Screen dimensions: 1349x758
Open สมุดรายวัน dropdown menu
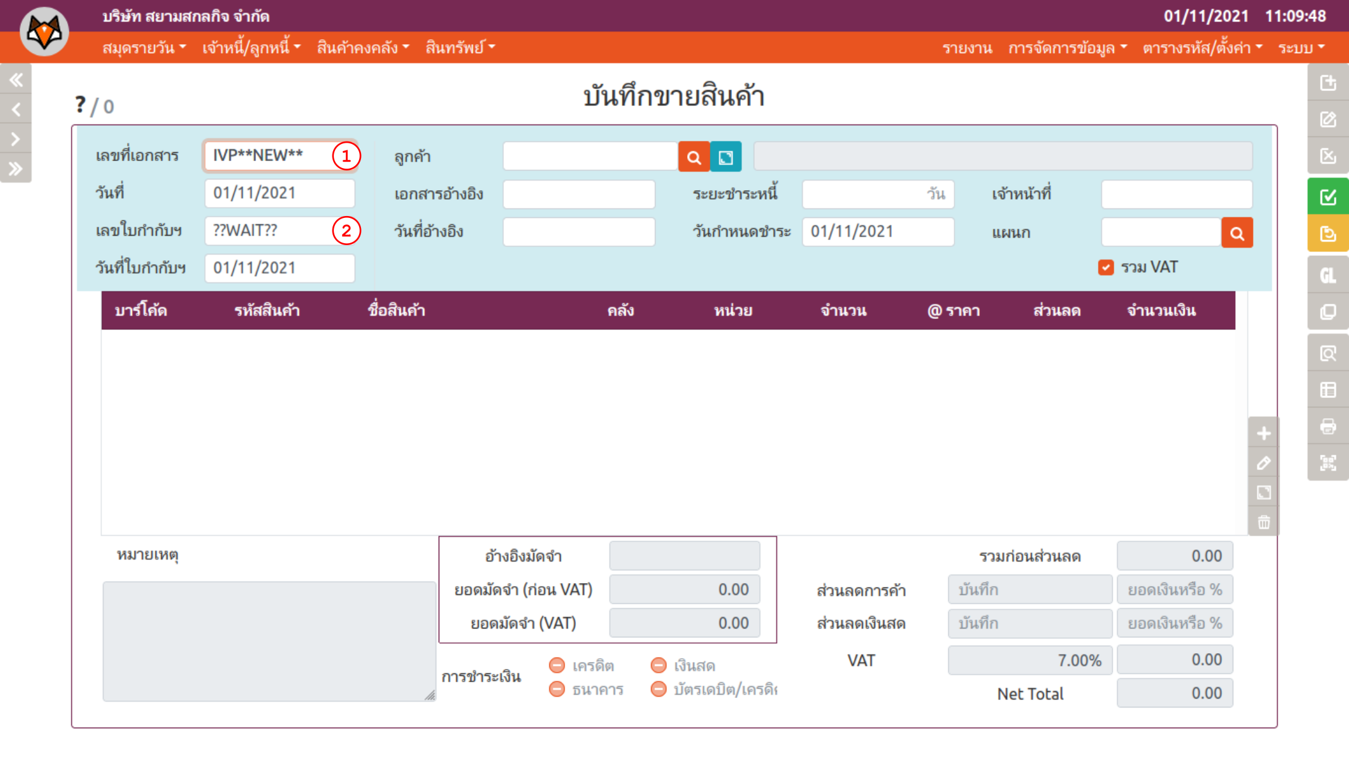point(144,47)
